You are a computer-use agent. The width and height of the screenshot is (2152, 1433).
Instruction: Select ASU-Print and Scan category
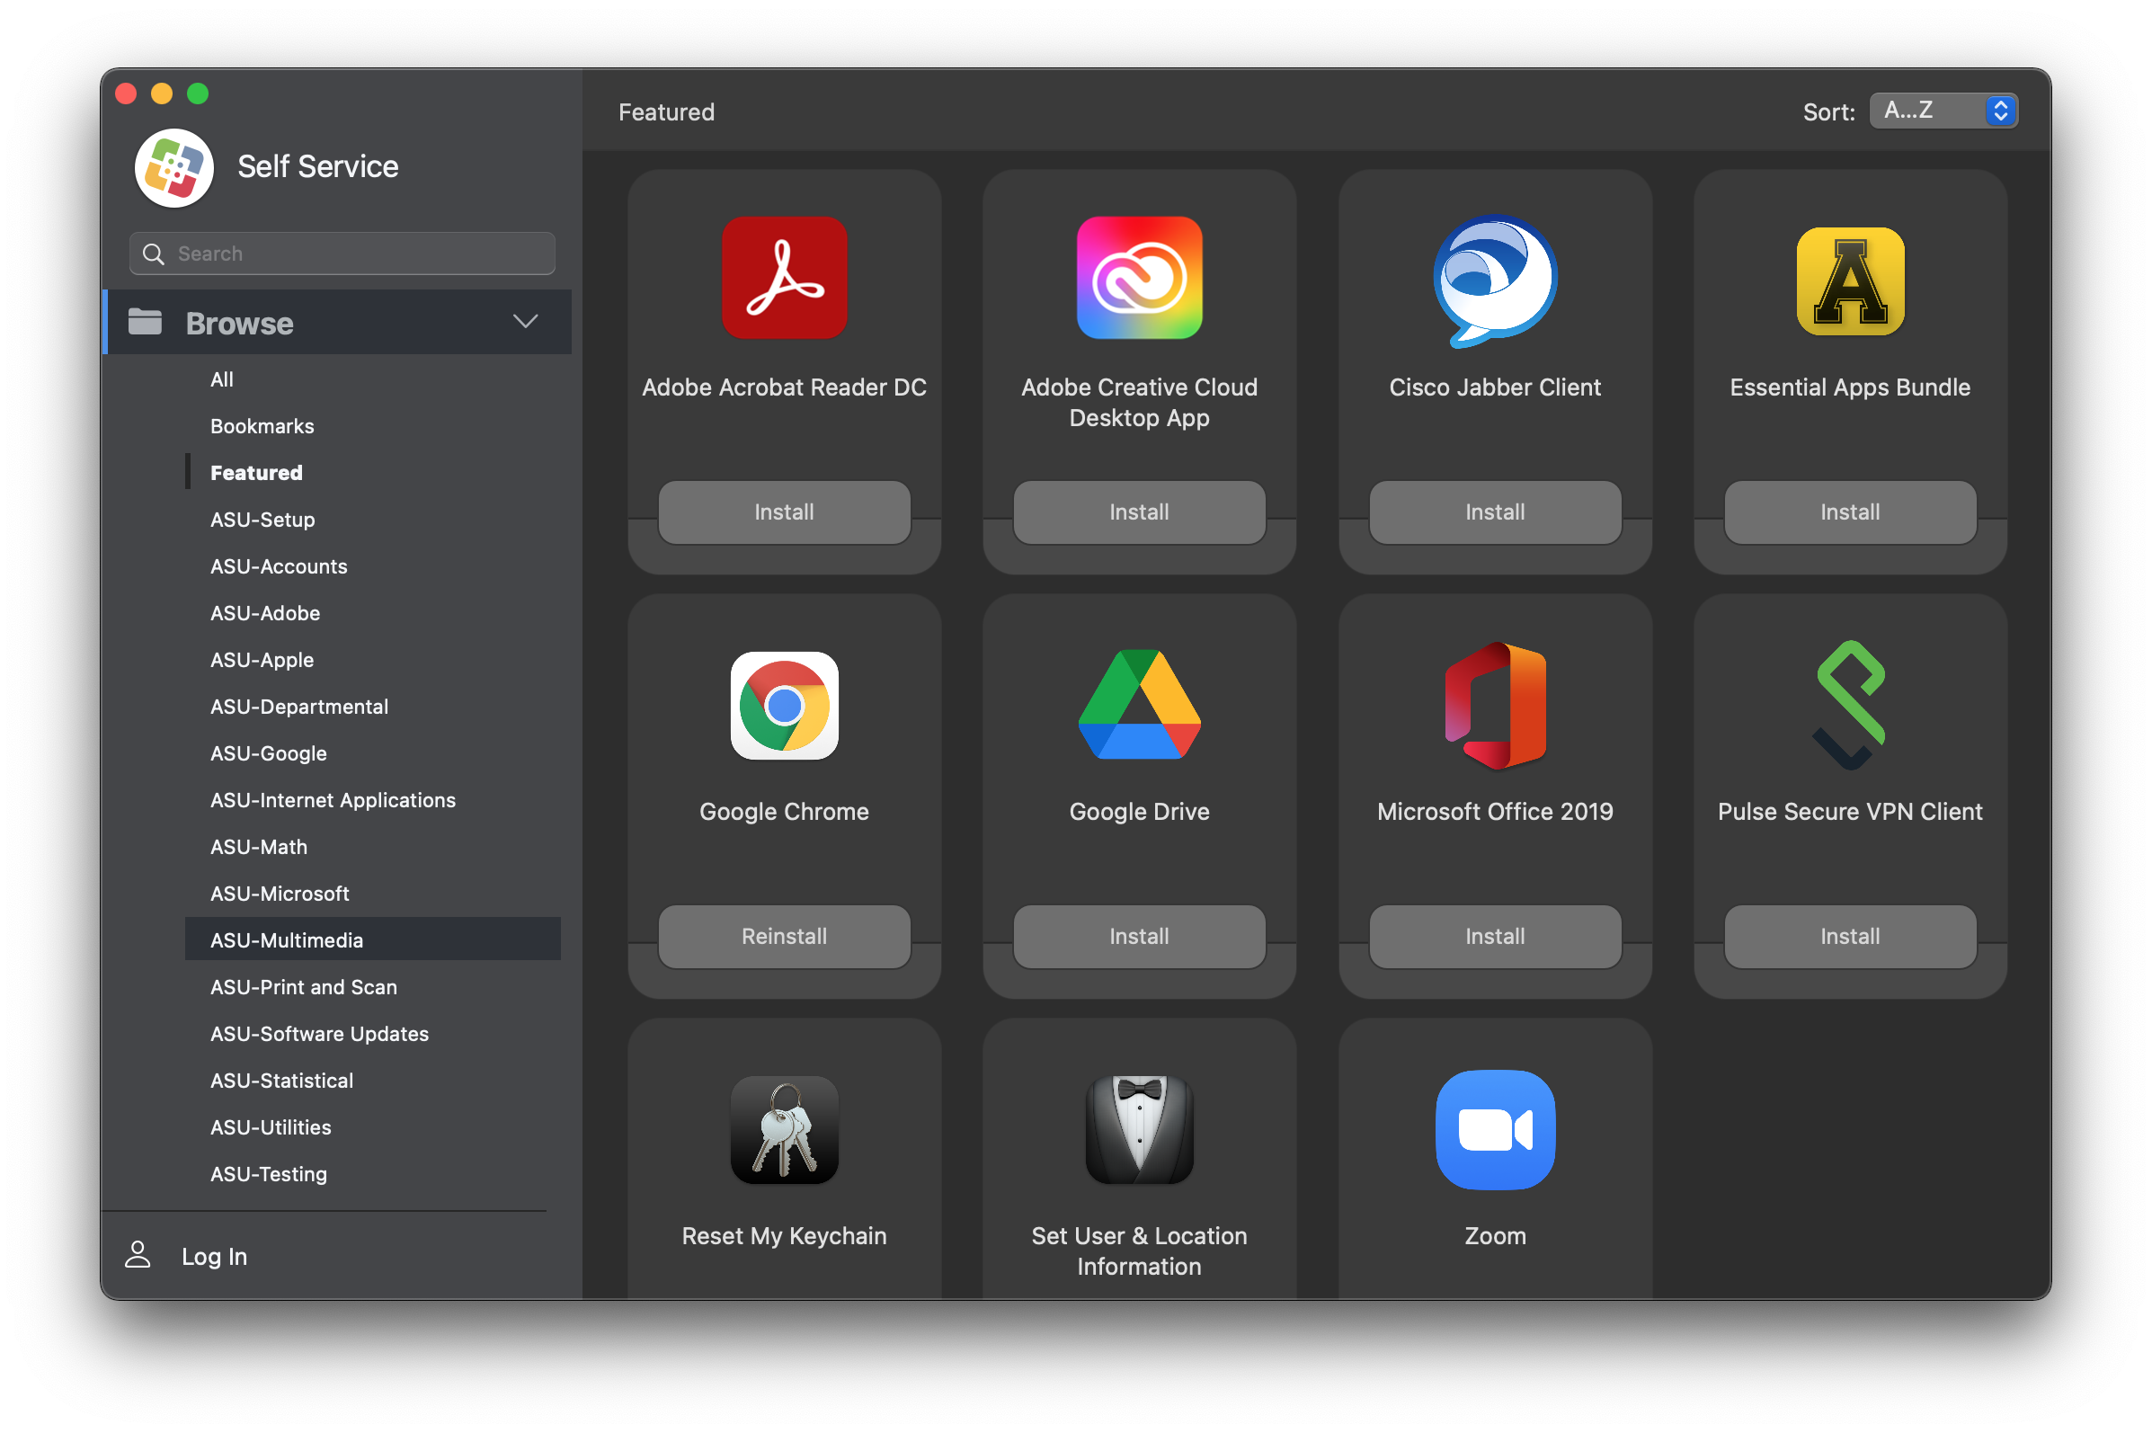point(303,986)
